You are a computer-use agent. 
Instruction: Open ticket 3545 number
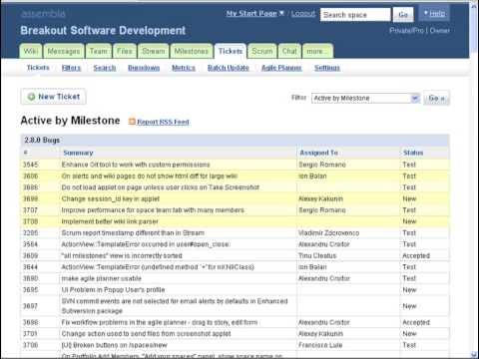click(30, 165)
